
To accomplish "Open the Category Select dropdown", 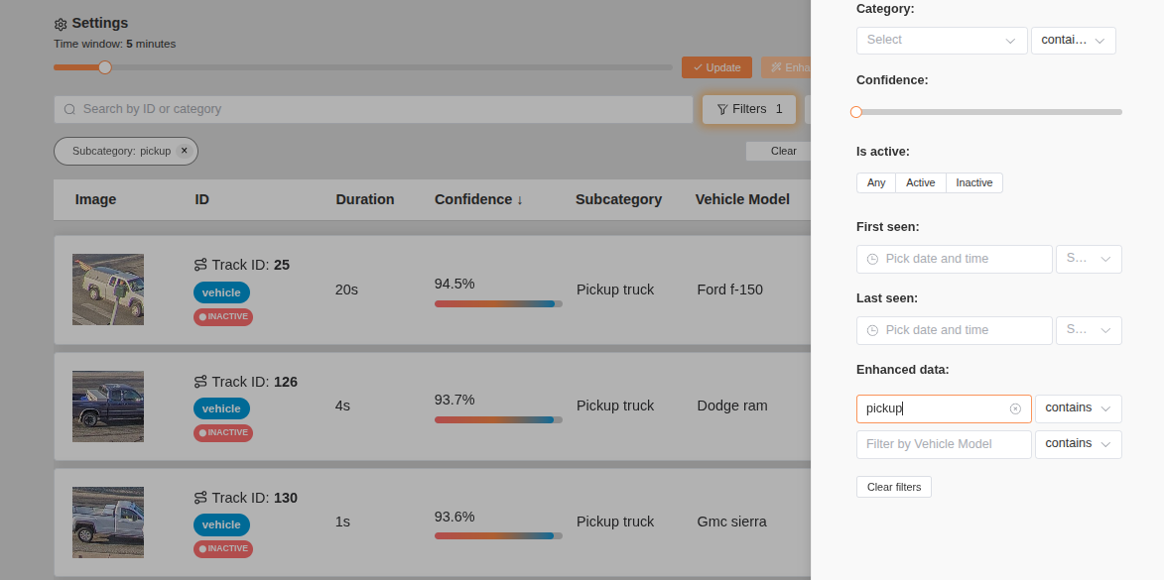I will pos(941,40).
